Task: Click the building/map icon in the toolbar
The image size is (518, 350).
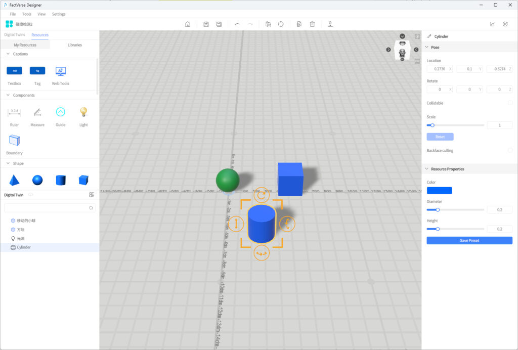Action: coord(268,24)
